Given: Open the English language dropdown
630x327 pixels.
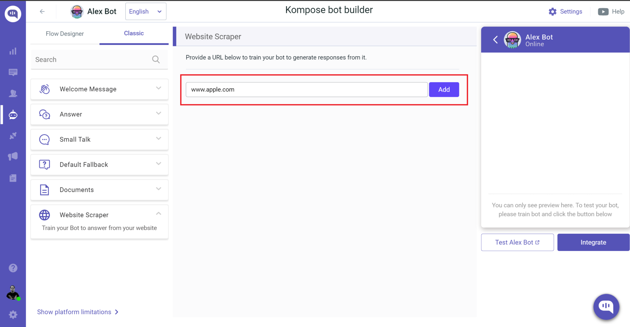Looking at the screenshot, I should (x=146, y=11).
